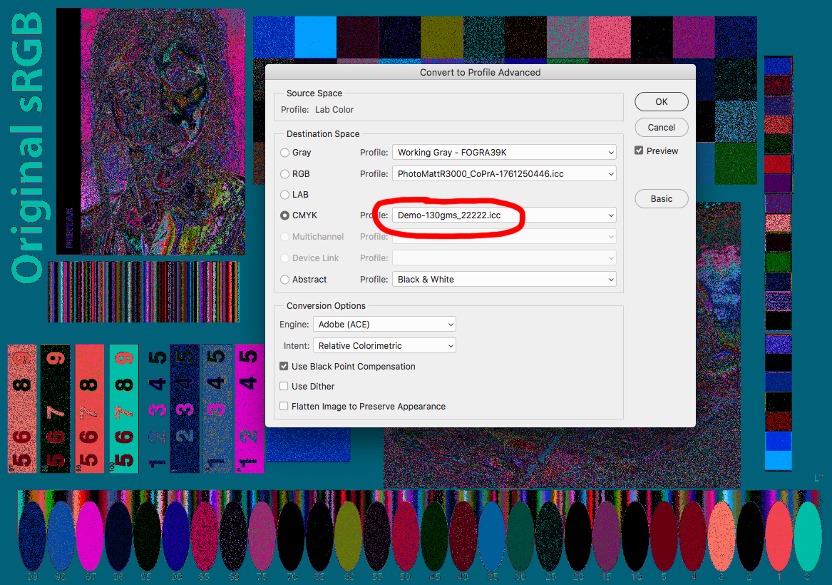
Task: Click the OK button
Action: coord(661,101)
